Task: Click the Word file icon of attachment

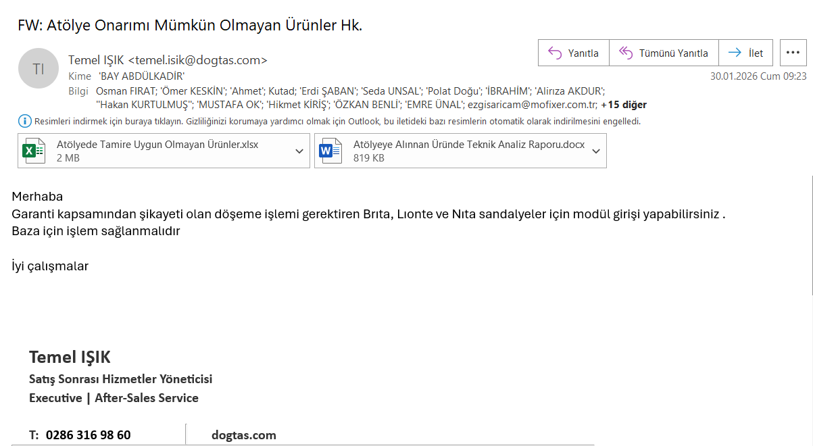Action: click(330, 150)
